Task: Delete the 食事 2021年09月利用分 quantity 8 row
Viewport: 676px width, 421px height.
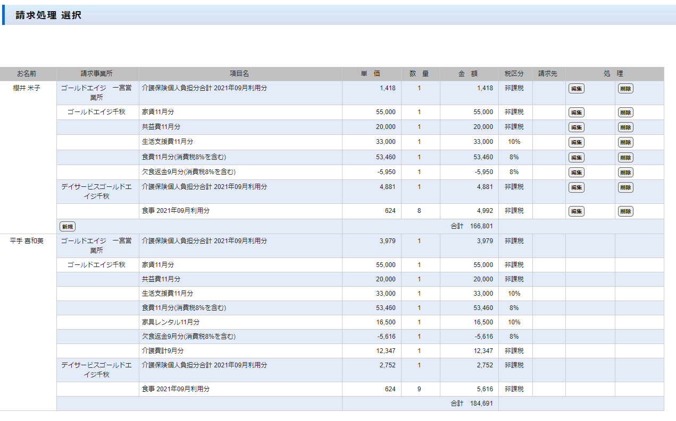Action: click(625, 211)
